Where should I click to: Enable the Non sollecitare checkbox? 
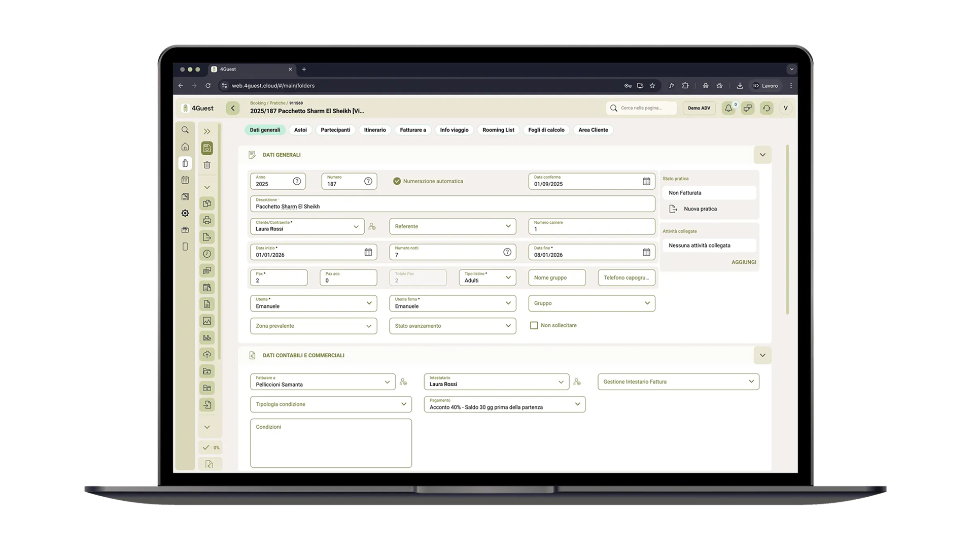(x=534, y=325)
